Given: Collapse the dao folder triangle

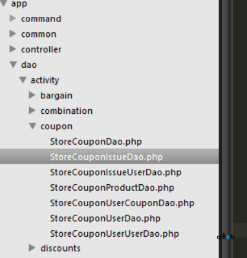Looking at the screenshot, I should point(14,65).
